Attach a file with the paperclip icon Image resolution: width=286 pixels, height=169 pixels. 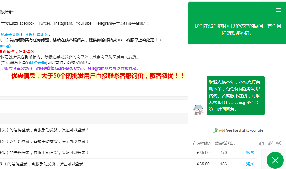point(271,143)
